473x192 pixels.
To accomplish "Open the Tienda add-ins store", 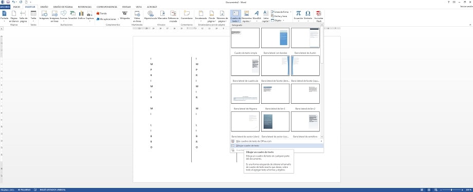I will pos(102,13).
